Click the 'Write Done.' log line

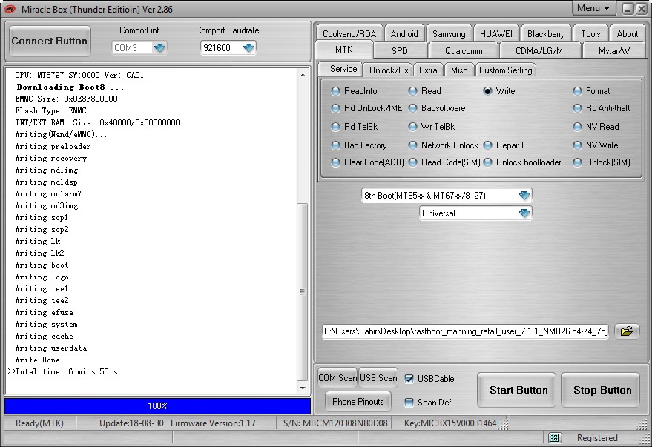click(x=39, y=360)
